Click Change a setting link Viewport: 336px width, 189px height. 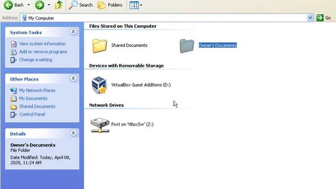(x=36, y=60)
